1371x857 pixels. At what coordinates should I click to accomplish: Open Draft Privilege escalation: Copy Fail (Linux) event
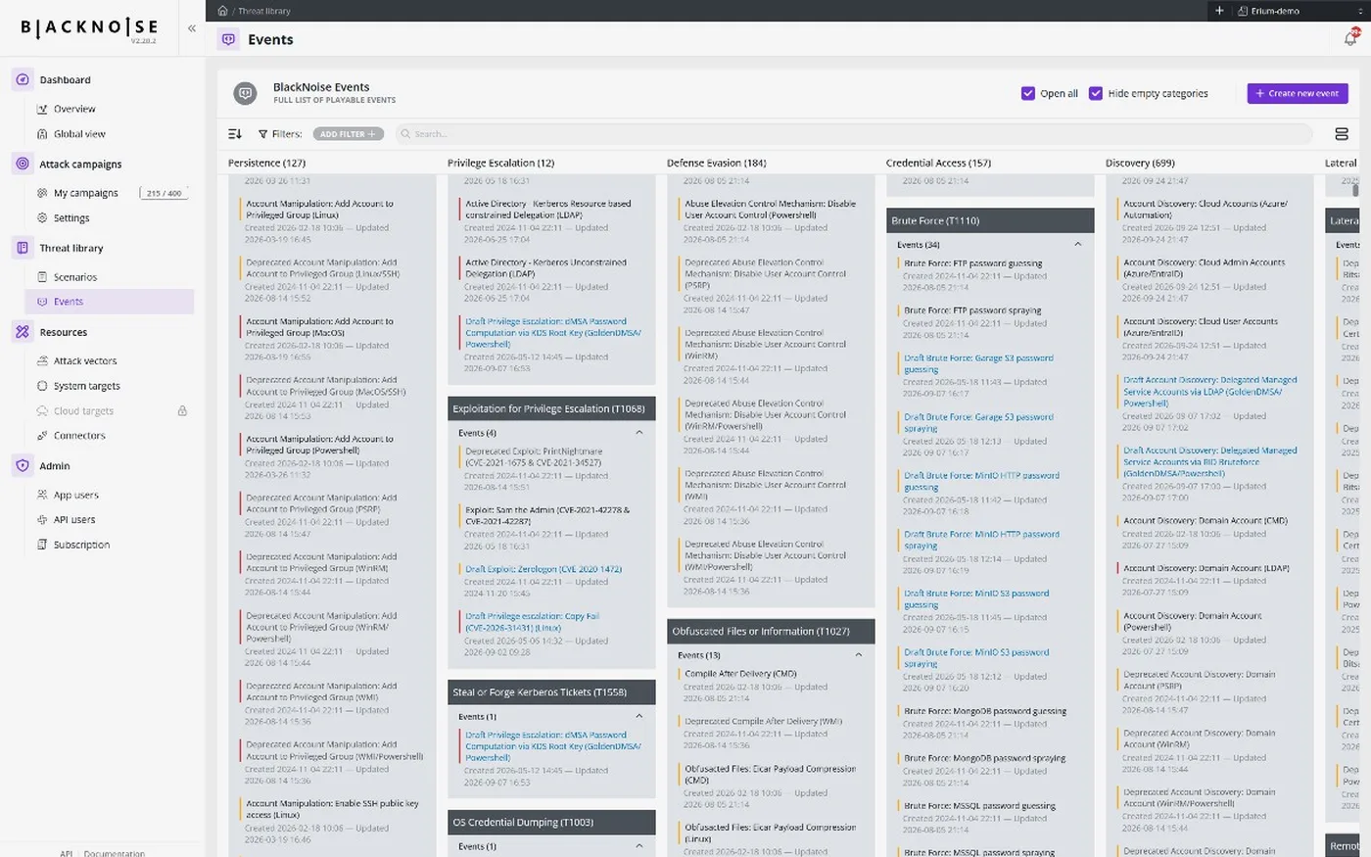click(532, 622)
